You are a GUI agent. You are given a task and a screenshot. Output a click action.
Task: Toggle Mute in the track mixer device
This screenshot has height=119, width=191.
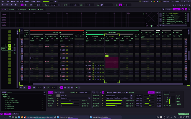(x=62, y=92)
